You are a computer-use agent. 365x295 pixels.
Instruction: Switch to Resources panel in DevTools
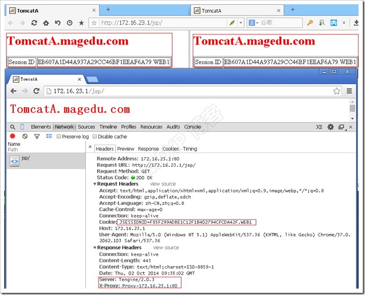click(151, 127)
